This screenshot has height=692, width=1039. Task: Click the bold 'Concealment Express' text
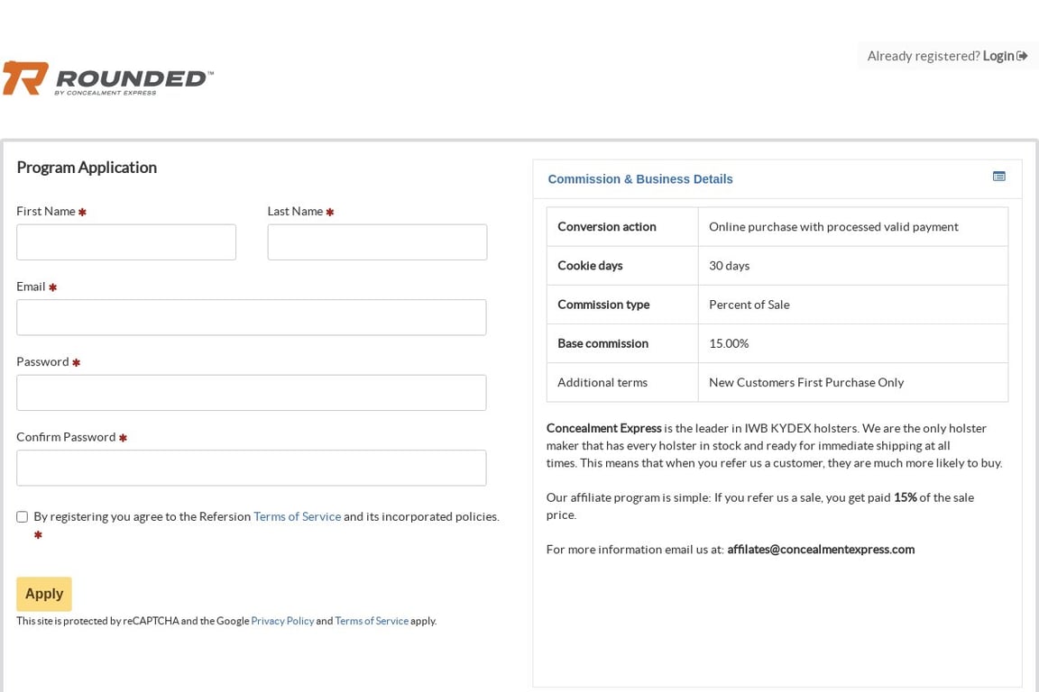click(603, 428)
